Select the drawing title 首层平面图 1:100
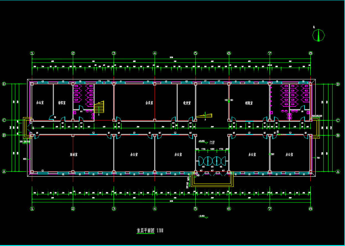Viewport: 345px width, 246px height. [x=150, y=231]
